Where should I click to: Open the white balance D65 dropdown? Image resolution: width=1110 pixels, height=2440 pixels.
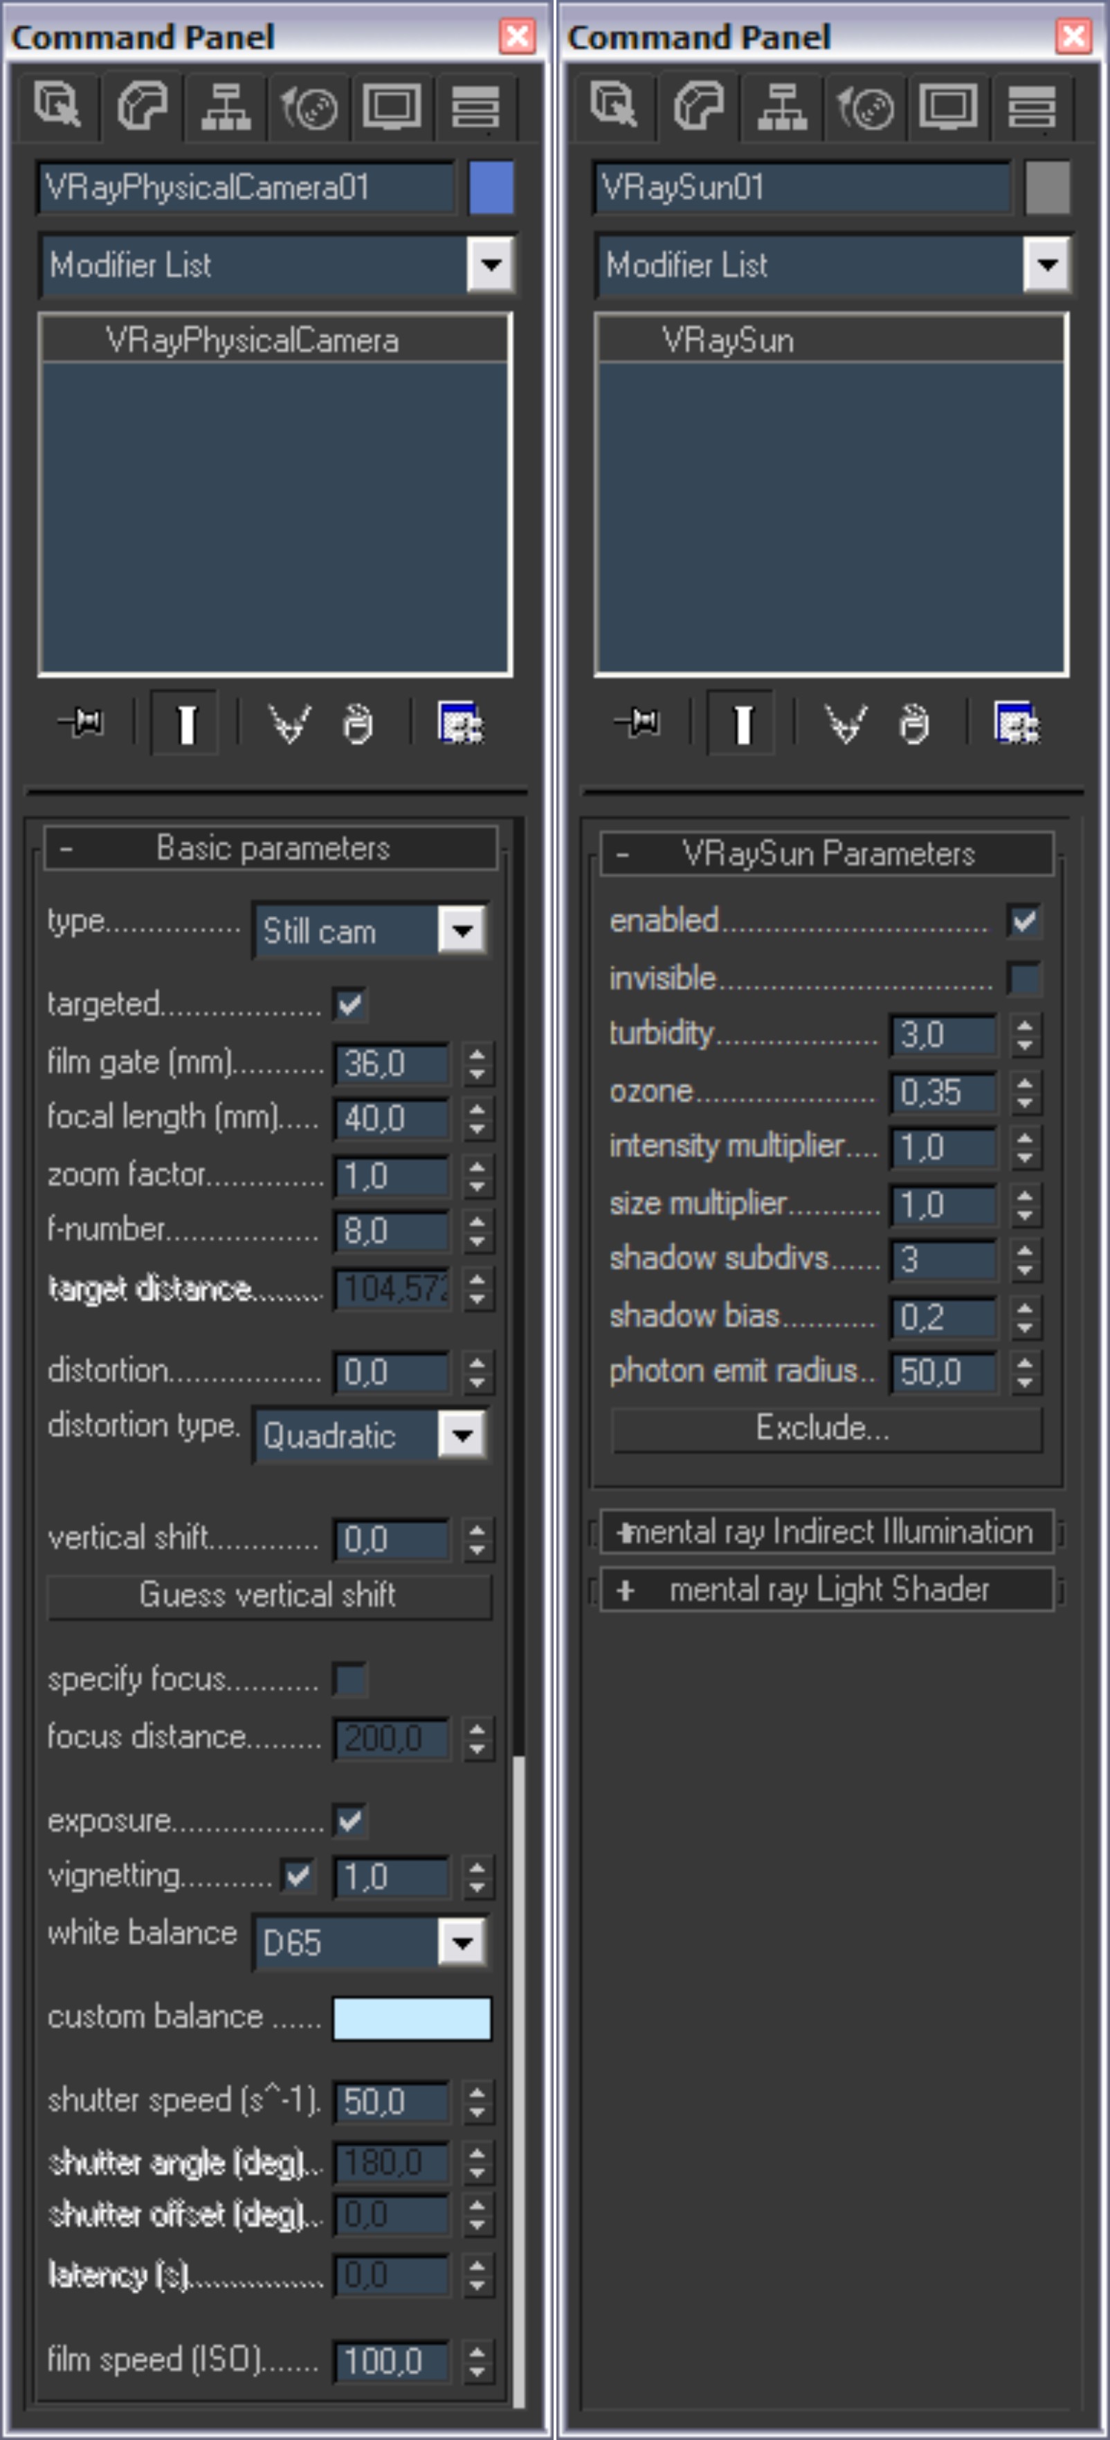(463, 1943)
